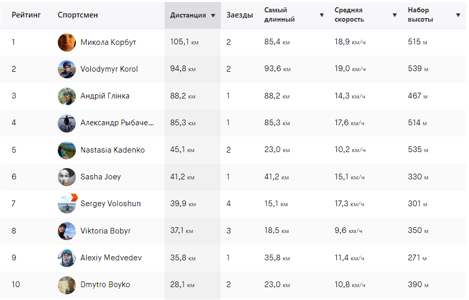Click the Sergey Voloshun name link
The image size is (469, 300).
[110, 204]
